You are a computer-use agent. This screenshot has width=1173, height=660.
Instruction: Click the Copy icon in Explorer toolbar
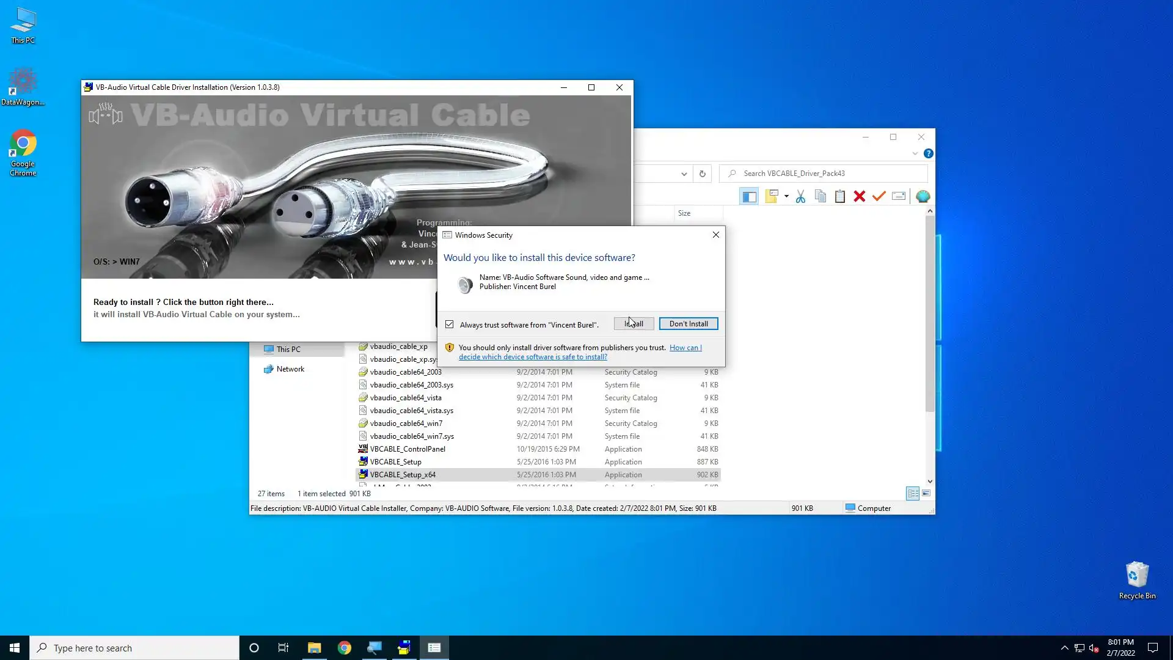[820, 196]
